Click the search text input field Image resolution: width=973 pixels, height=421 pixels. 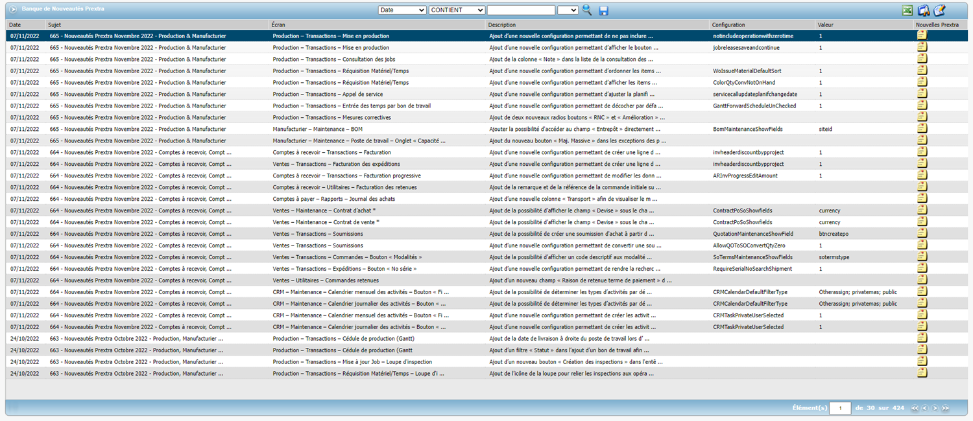point(521,10)
